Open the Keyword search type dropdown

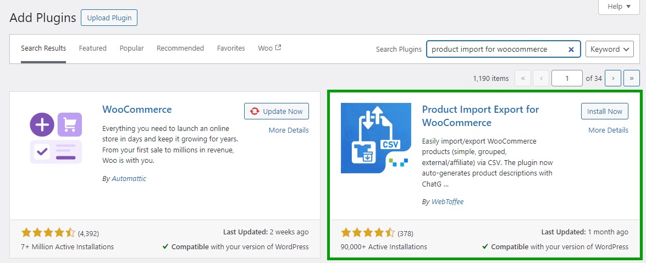click(609, 49)
